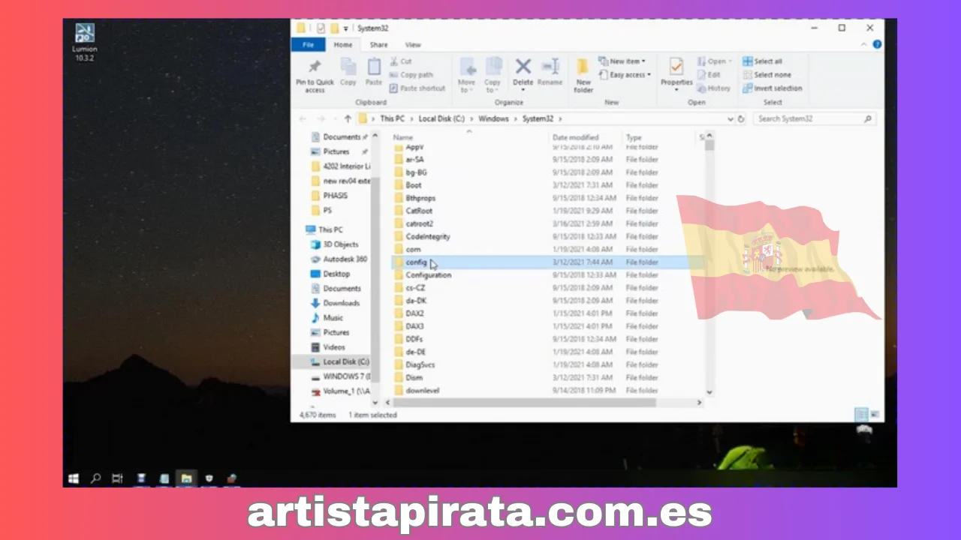Click Local Disk (C:) in the breadcrumb

(442, 118)
